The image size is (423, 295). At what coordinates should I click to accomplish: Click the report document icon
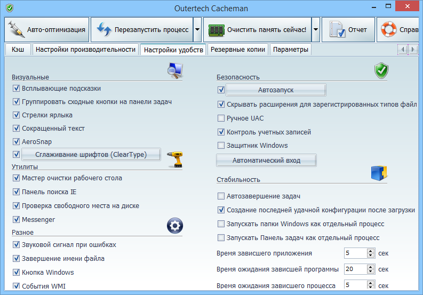(337, 30)
